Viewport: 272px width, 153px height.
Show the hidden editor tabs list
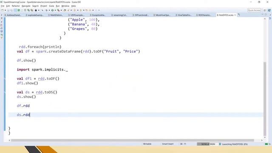[239, 15]
